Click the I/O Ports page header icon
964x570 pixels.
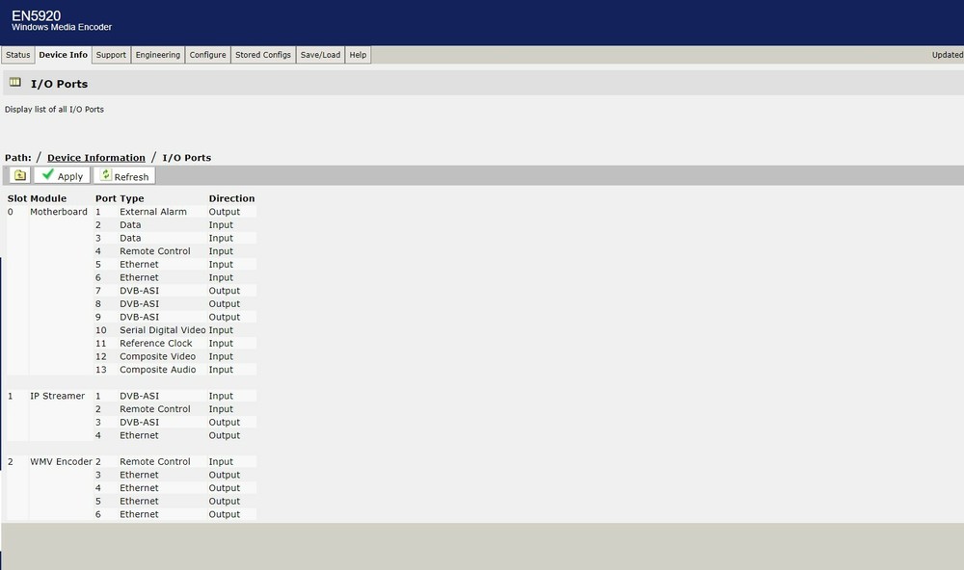(x=15, y=82)
